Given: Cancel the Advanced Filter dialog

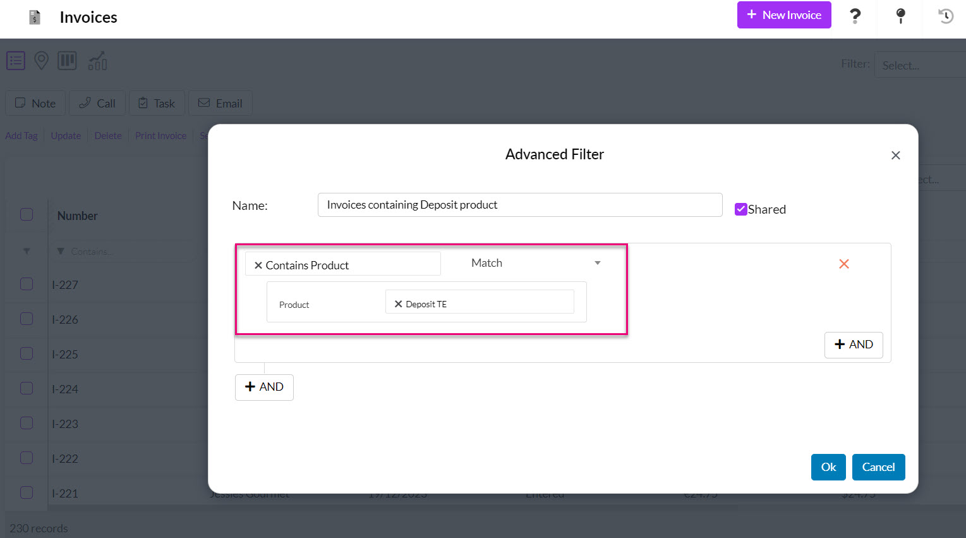Looking at the screenshot, I should point(878,467).
